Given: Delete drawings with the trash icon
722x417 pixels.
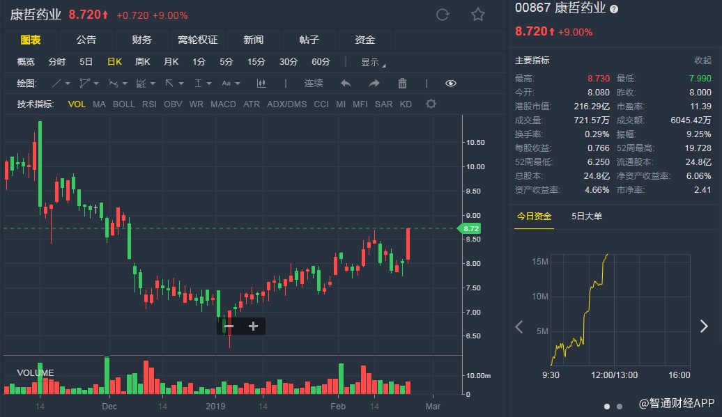Looking at the screenshot, I should 402,84.
